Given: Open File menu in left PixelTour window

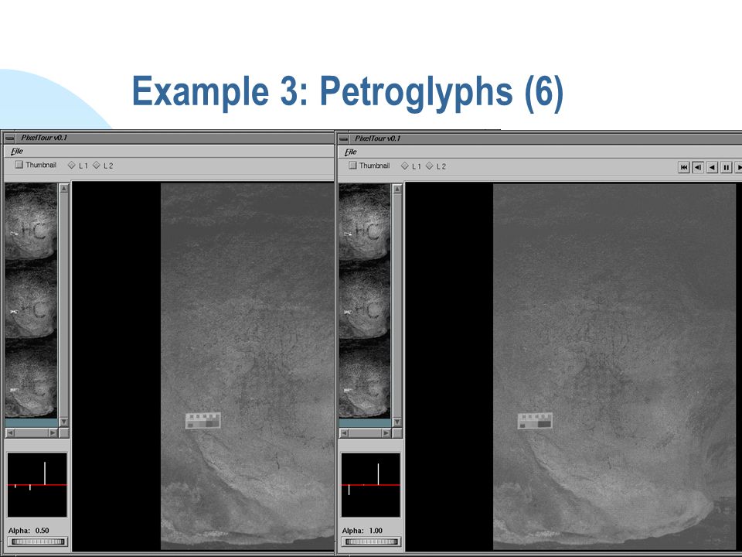Looking at the screenshot, I should pos(17,151).
